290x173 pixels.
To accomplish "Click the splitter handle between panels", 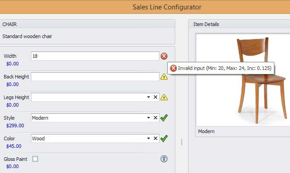I will [x=182, y=142].
